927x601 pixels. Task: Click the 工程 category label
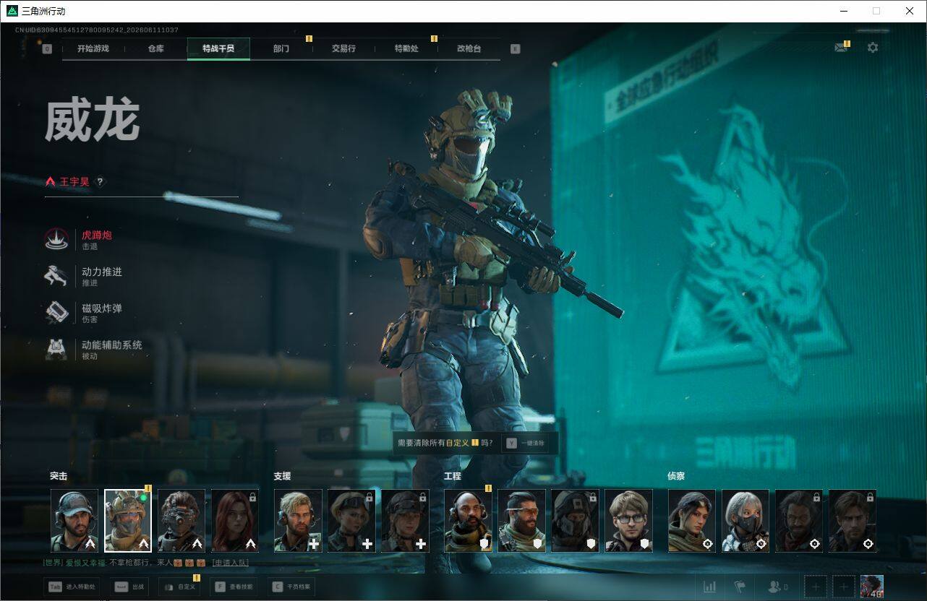click(452, 476)
